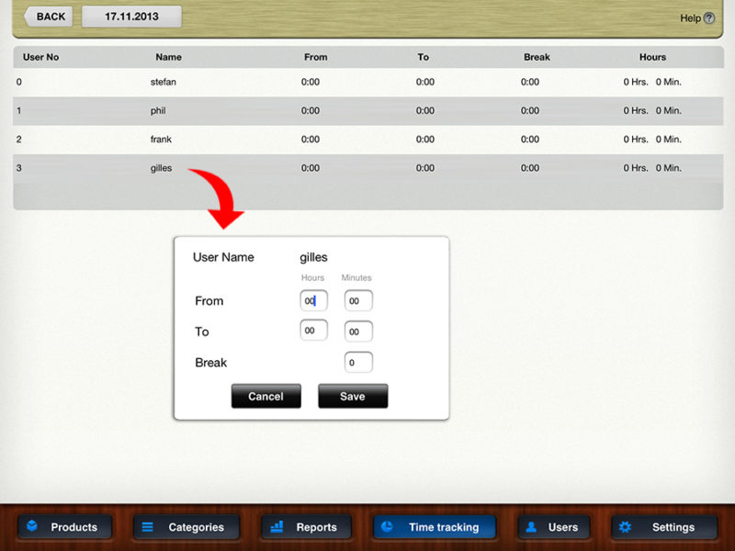This screenshot has height=551, width=735.
Task: Click the Time tracking pie icon
Action: [x=387, y=527]
